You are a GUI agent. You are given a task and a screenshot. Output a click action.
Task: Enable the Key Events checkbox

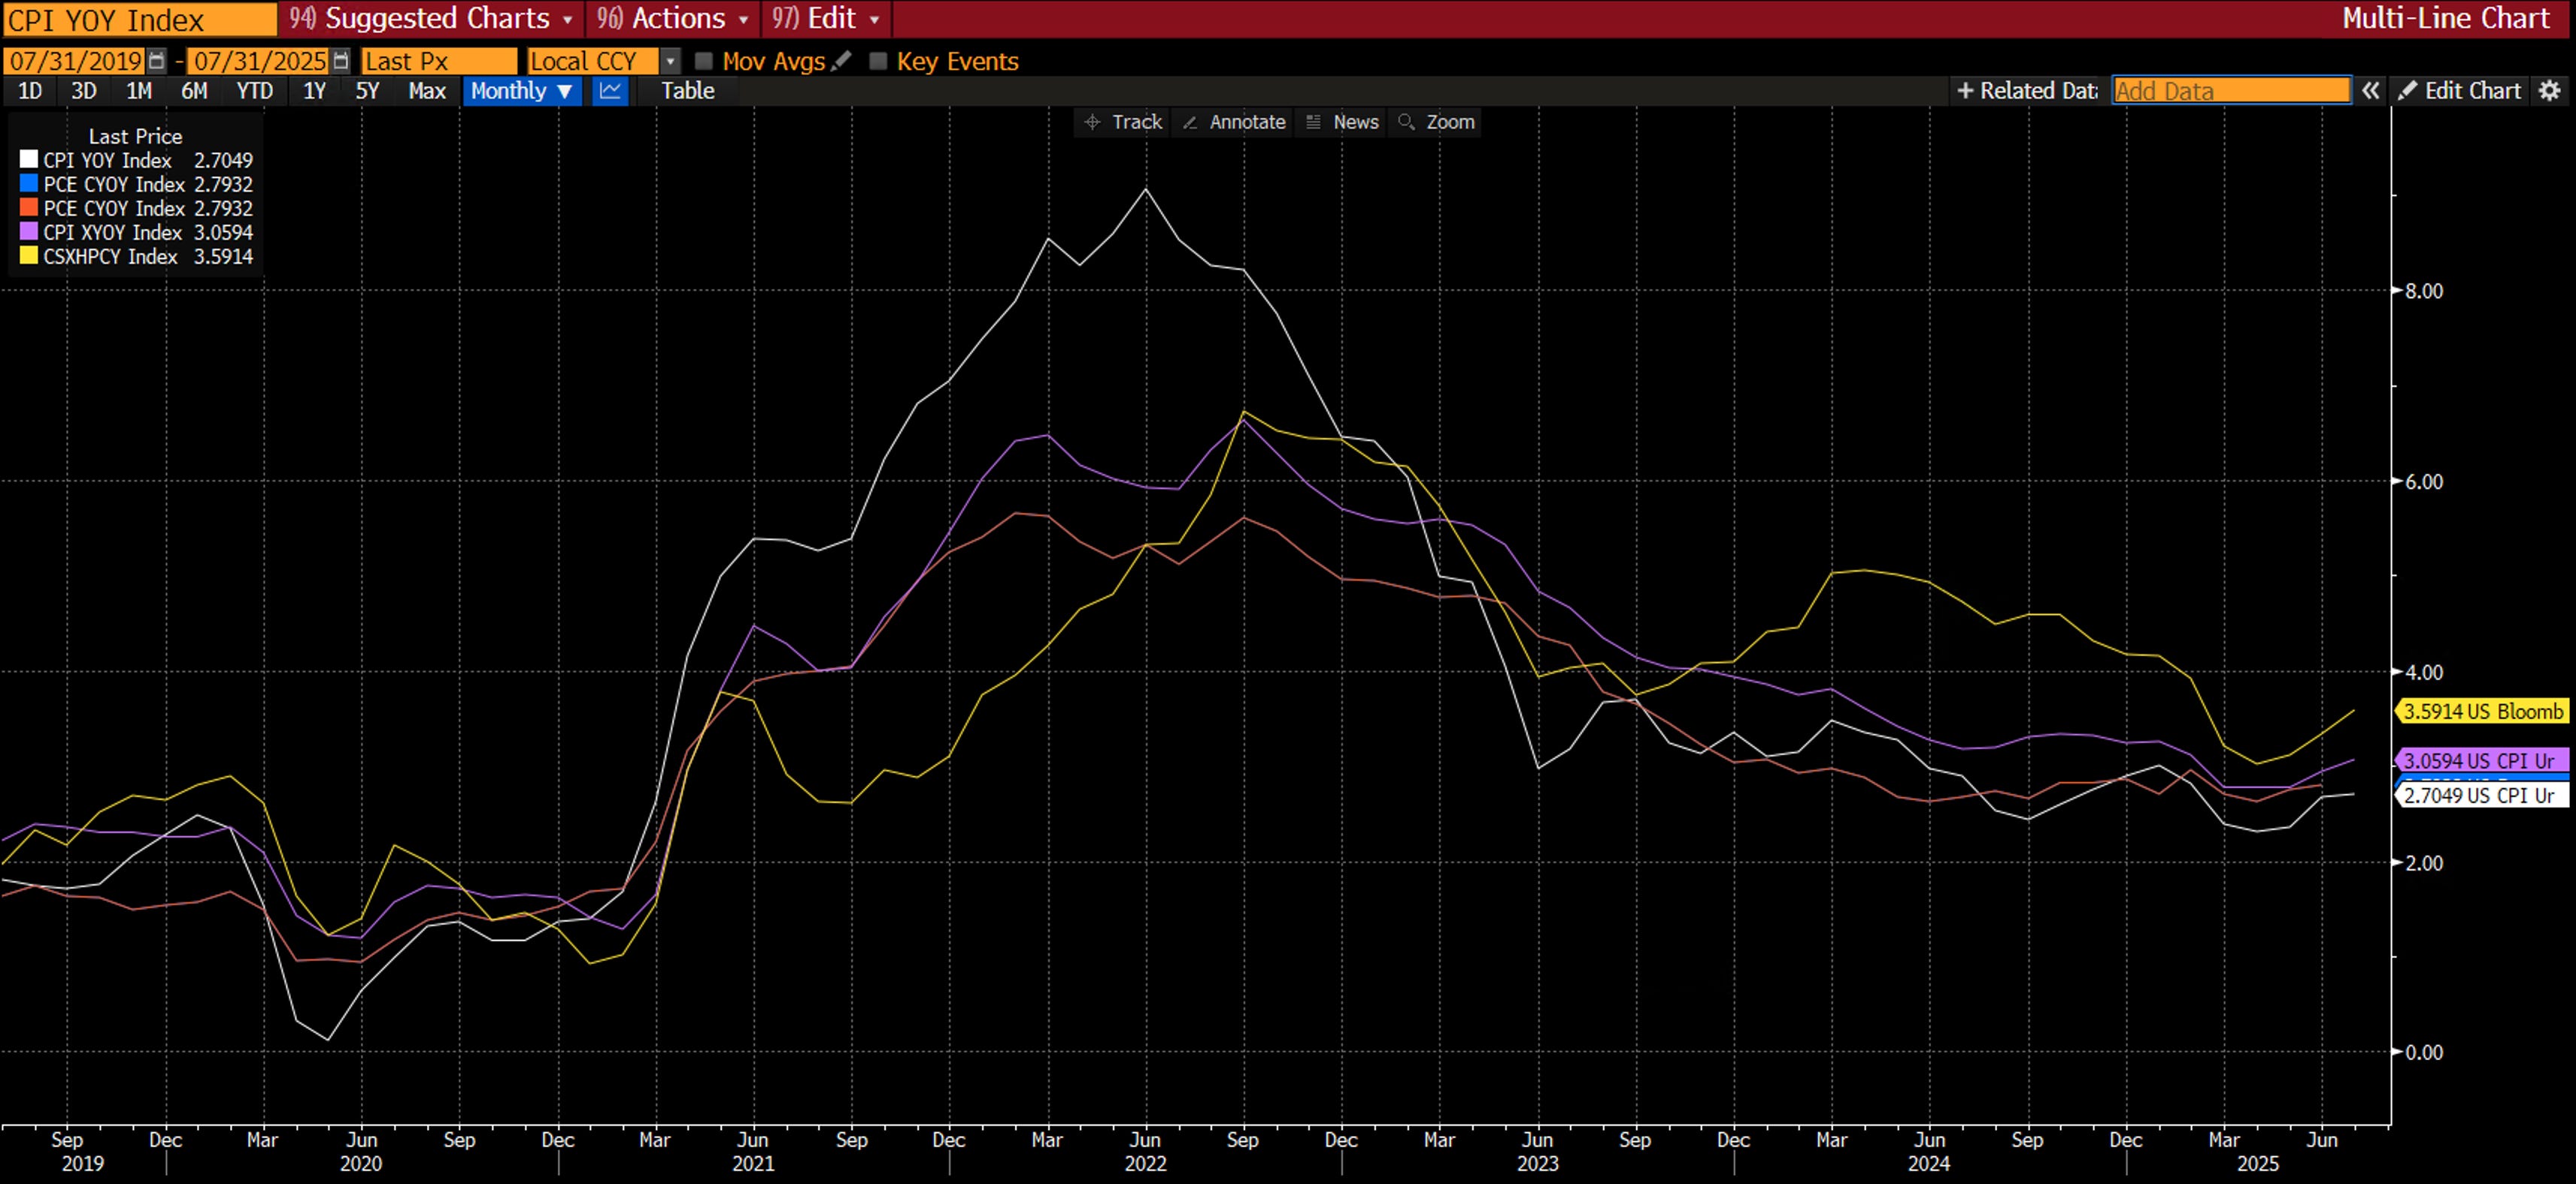pos(878,61)
